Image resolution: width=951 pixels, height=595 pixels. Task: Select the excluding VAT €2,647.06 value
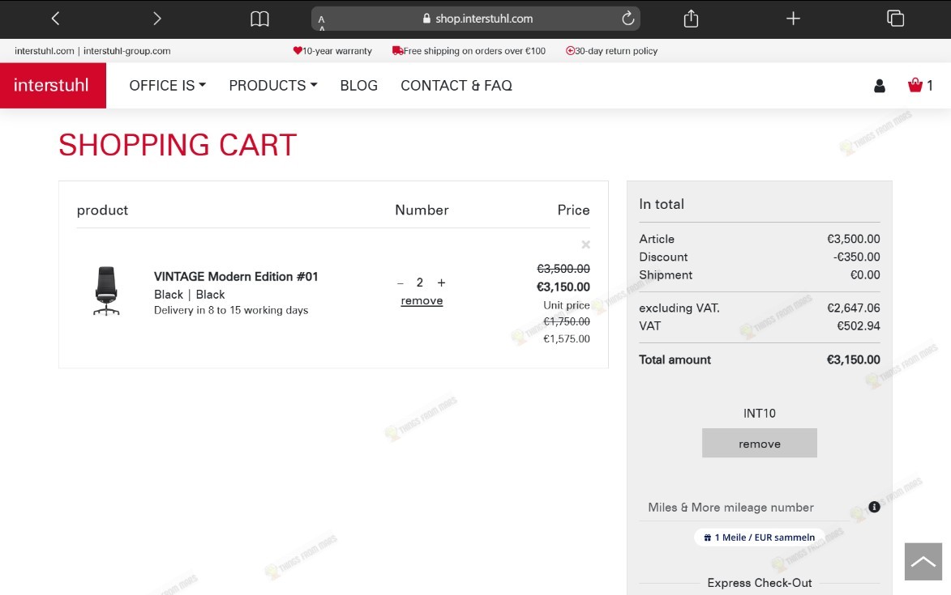coord(854,308)
